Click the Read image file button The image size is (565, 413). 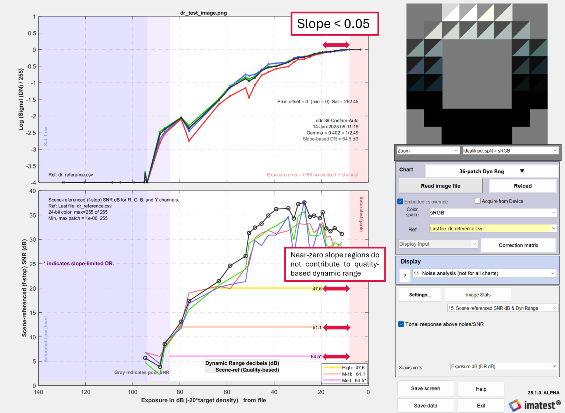pyautogui.click(x=440, y=186)
